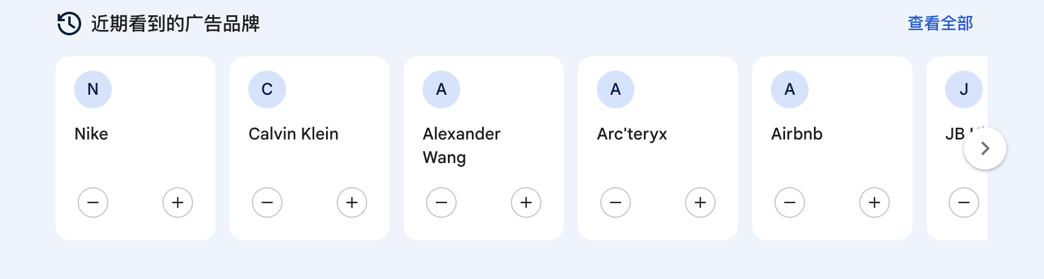Show more Calvin Klein ads via plus
Screen dimensions: 1044x279
click(352, 202)
